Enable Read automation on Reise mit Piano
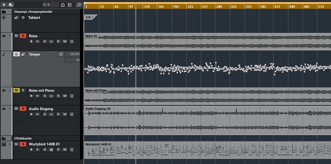Screen dimensions: 331x164 [58, 96]
